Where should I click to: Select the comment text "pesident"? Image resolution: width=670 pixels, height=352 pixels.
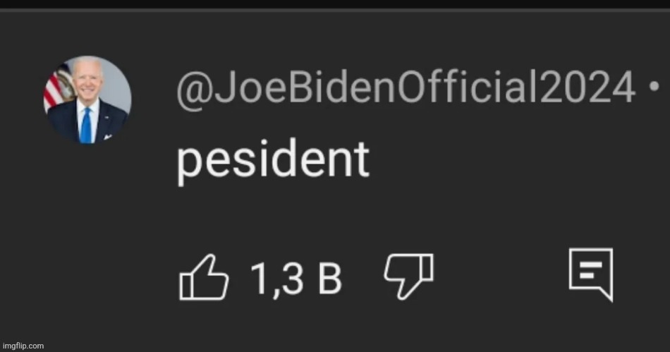[273, 160]
